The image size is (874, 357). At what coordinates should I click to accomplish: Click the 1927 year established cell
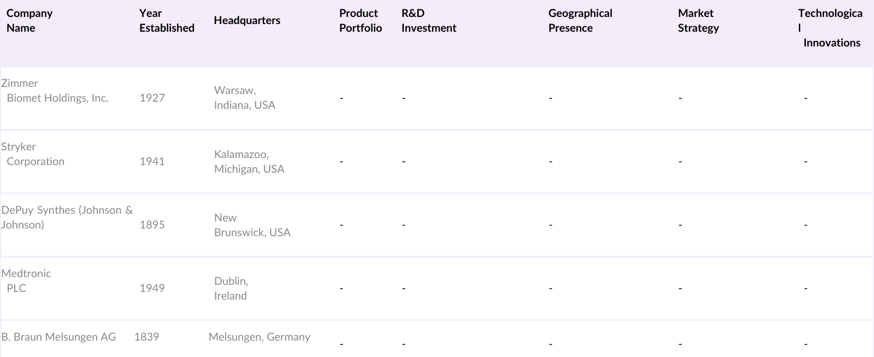pyautogui.click(x=152, y=98)
